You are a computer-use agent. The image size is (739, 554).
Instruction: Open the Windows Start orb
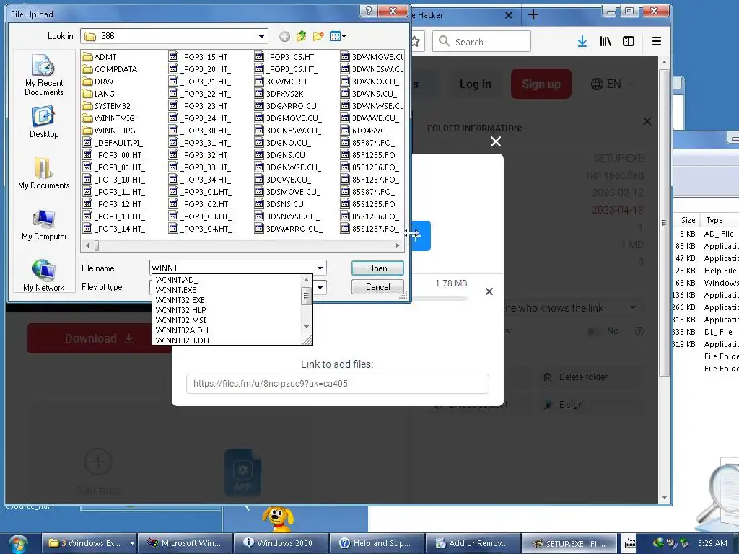[x=18, y=543]
